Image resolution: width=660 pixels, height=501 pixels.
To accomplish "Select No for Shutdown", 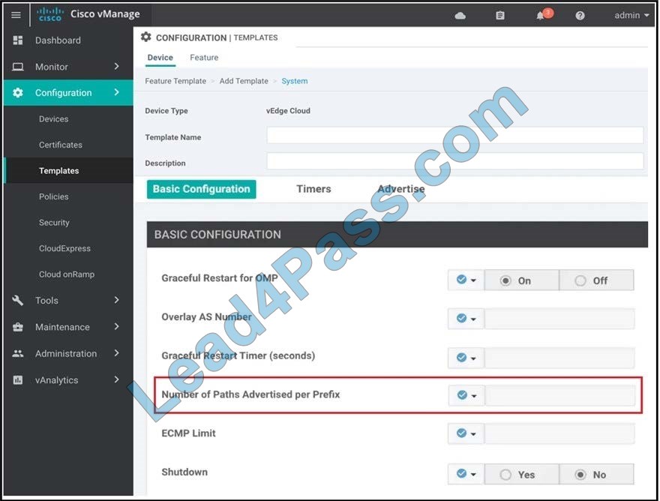I will tap(596, 475).
